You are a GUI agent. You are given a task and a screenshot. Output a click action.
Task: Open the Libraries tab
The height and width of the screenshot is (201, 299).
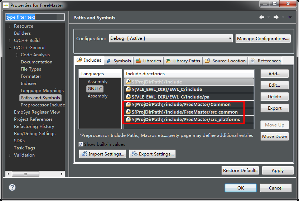(x=148, y=61)
